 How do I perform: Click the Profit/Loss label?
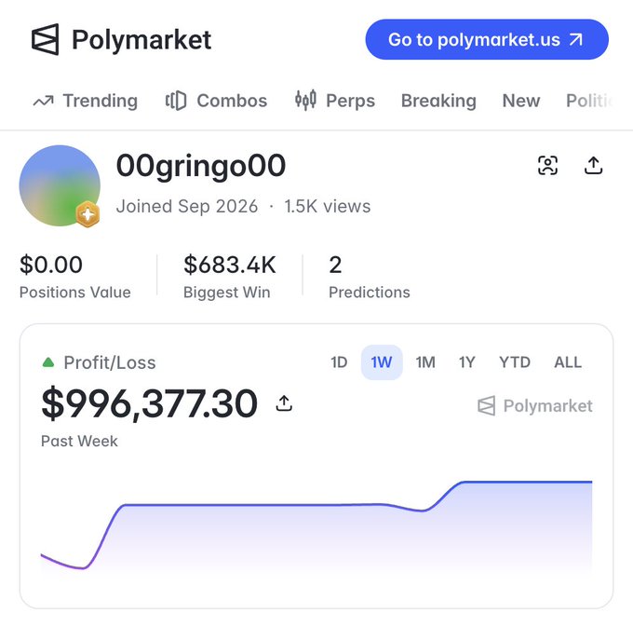pos(110,362)
